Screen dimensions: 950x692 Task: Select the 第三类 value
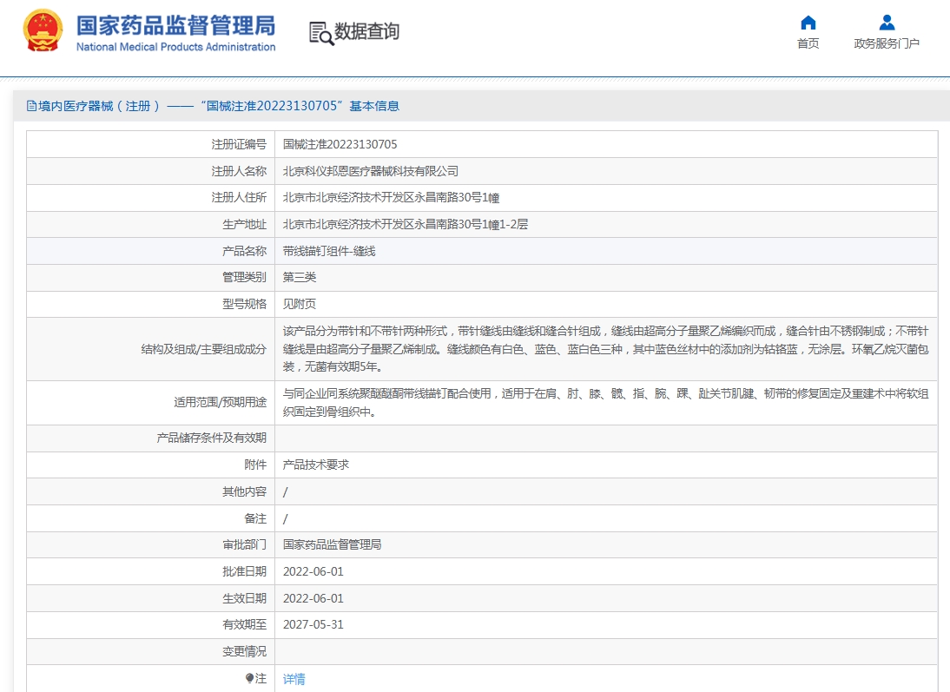pyautogui.click(x=300, y=277)
